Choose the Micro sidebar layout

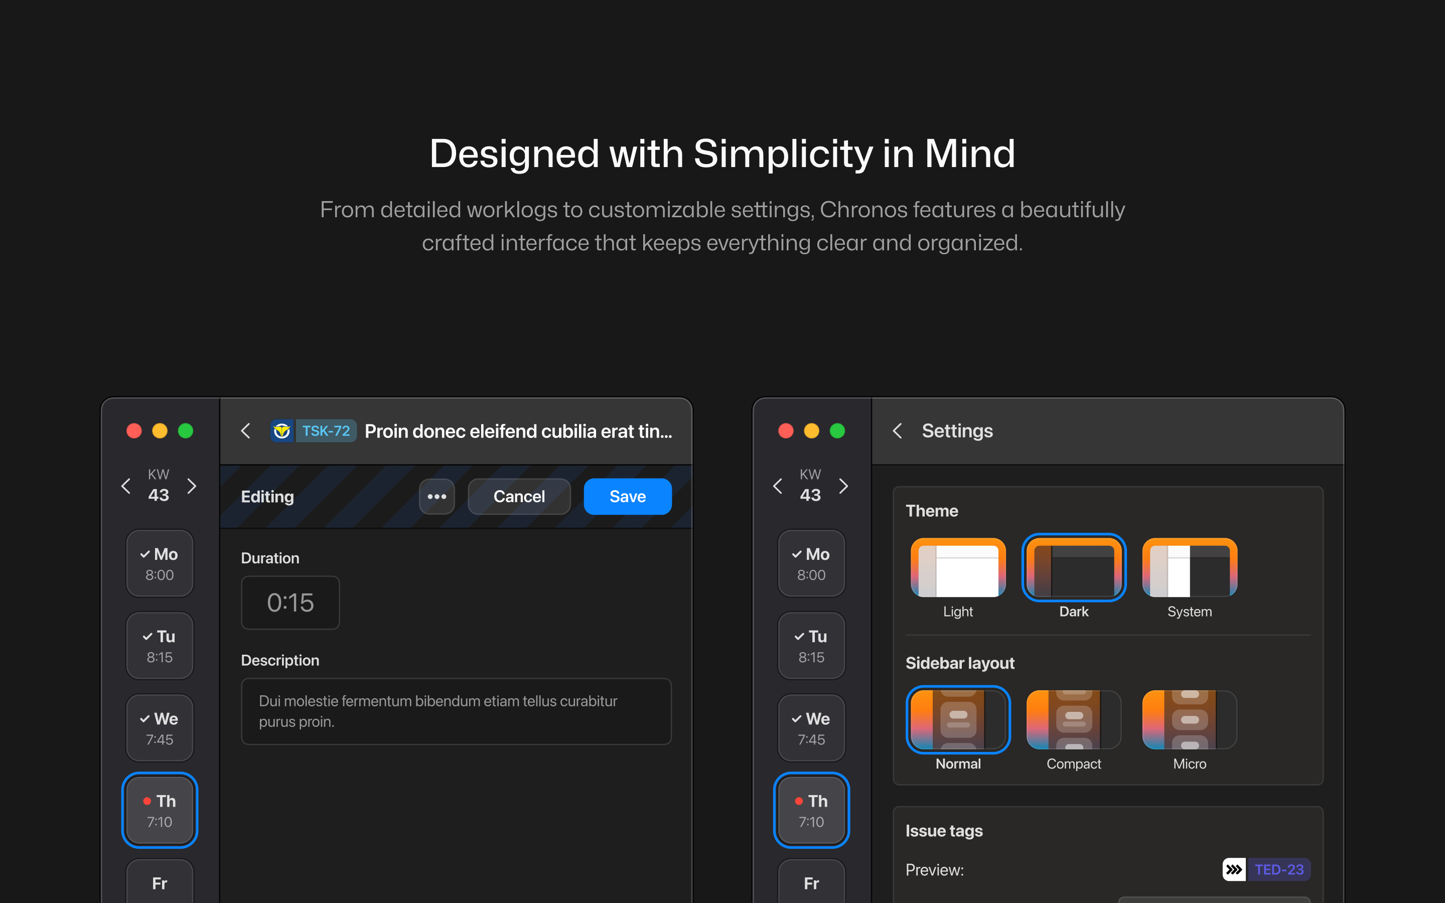pos(1189,720)
